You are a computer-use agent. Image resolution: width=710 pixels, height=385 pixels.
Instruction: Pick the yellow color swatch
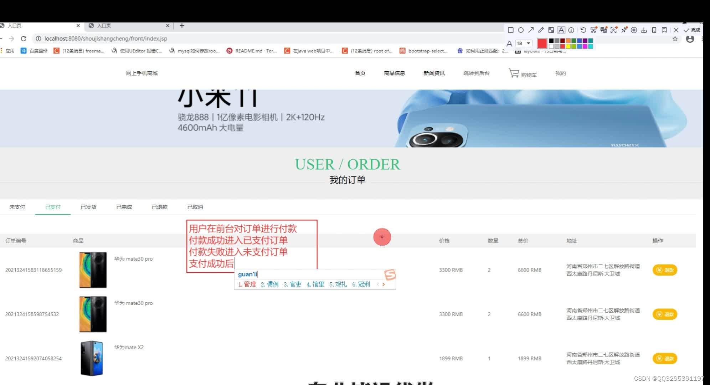tap(568, 46)
